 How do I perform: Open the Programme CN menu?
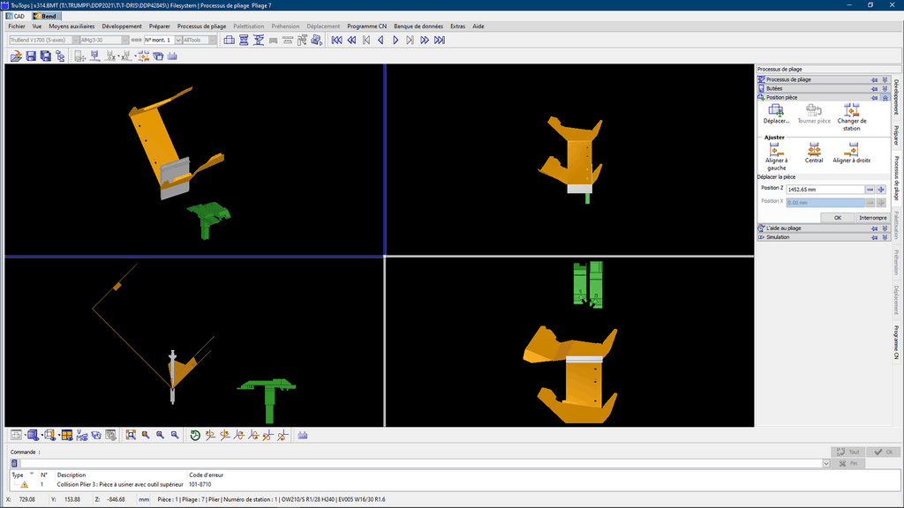coord(366,26)
